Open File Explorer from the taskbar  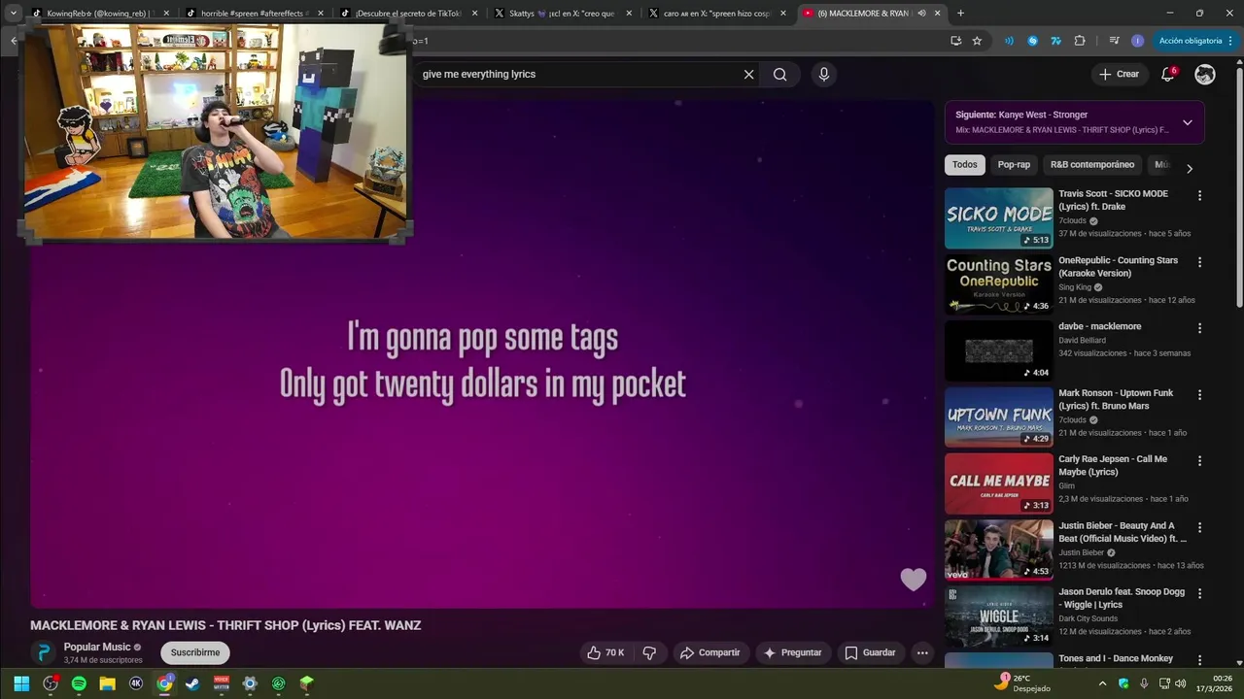tap(107, 683)
